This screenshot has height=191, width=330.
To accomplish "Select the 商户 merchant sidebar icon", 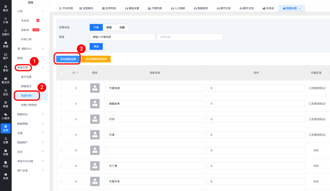I will point(5,56).
